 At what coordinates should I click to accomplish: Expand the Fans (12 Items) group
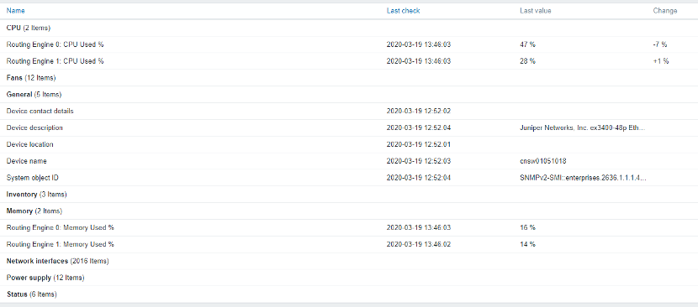click(x=31, y=78)
